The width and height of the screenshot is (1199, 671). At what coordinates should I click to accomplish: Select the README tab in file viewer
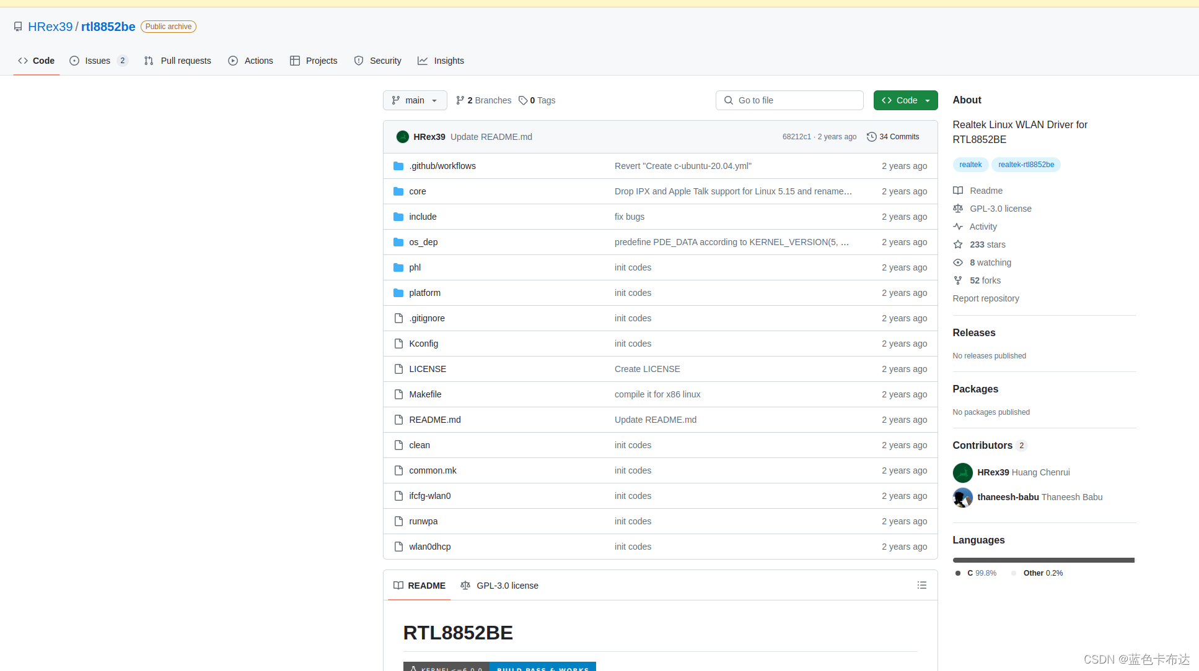click(419, 586)
